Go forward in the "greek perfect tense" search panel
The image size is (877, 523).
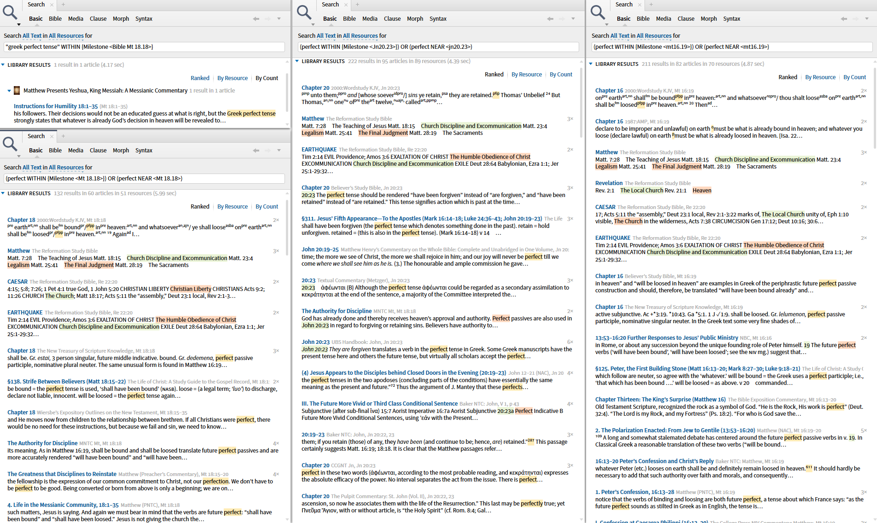[x=267, y=19]
